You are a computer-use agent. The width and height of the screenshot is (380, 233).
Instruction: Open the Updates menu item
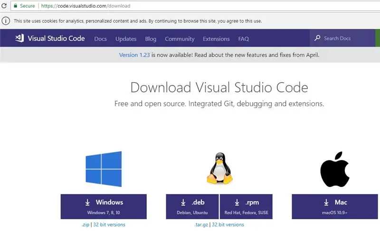[126, 39]
